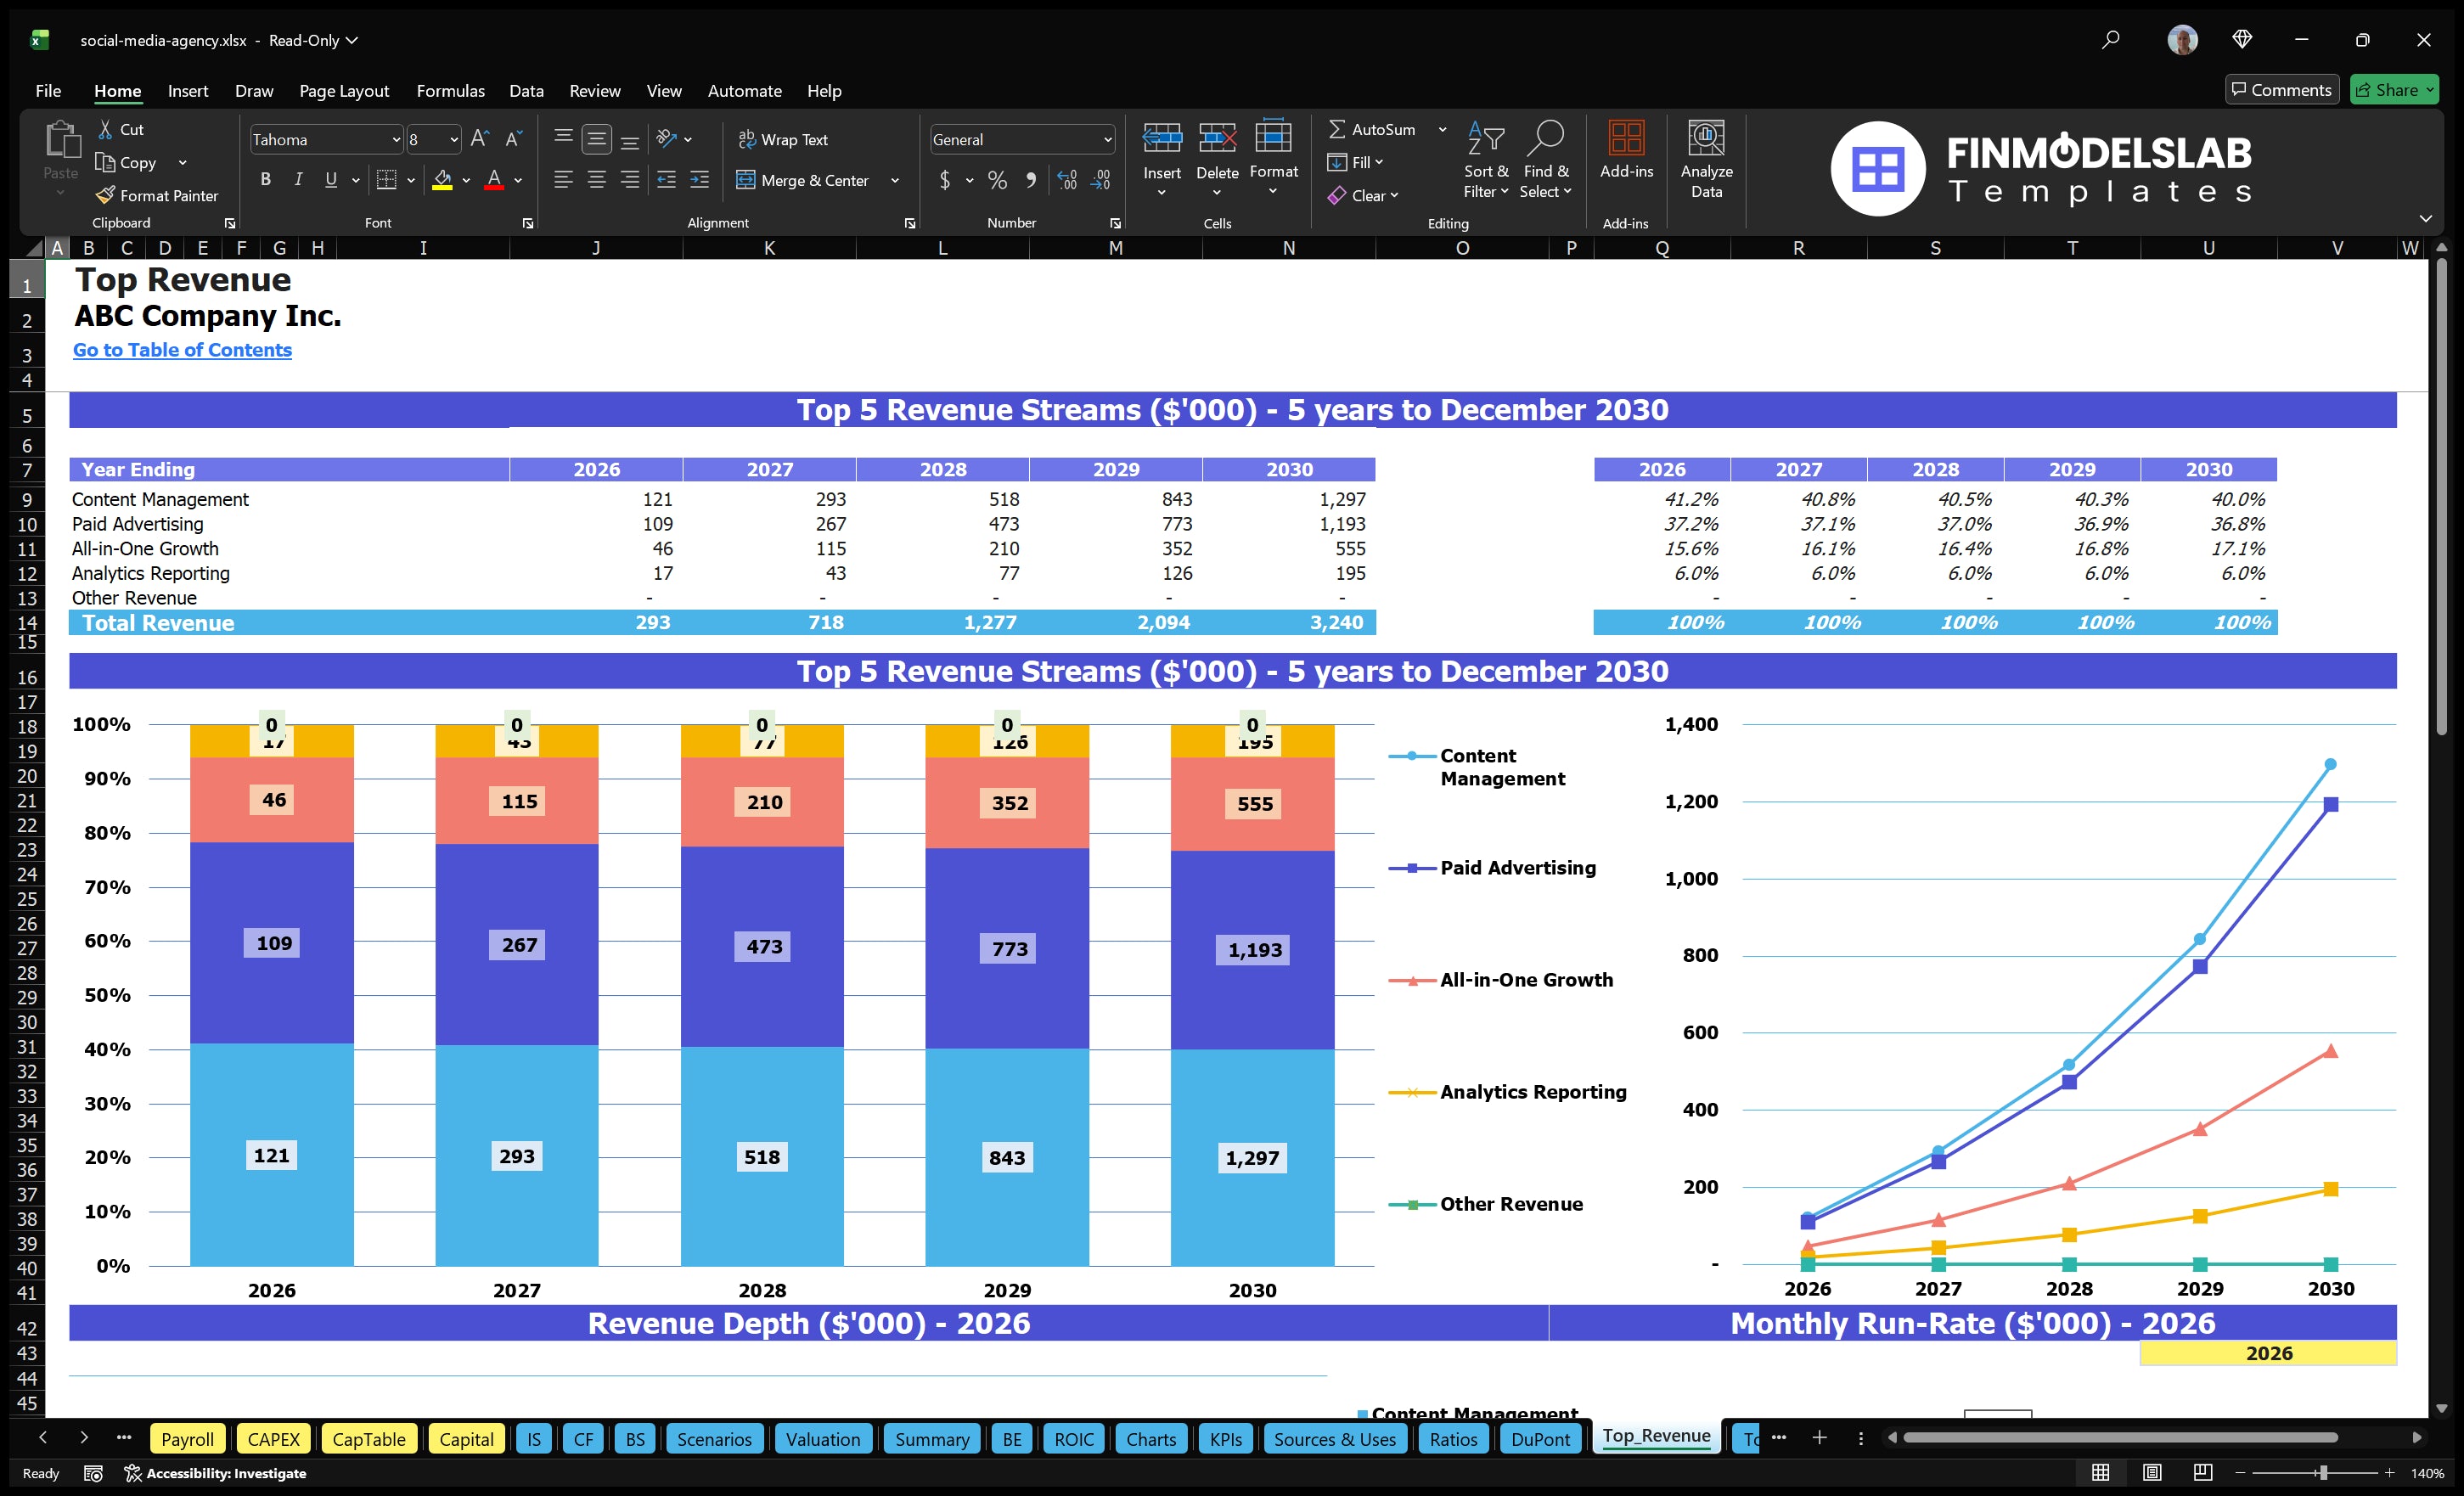Screen dimensions: 2464x1496
Task: Switch to Page Layout view in status bar
Action: click(x=2152, y=1472)
